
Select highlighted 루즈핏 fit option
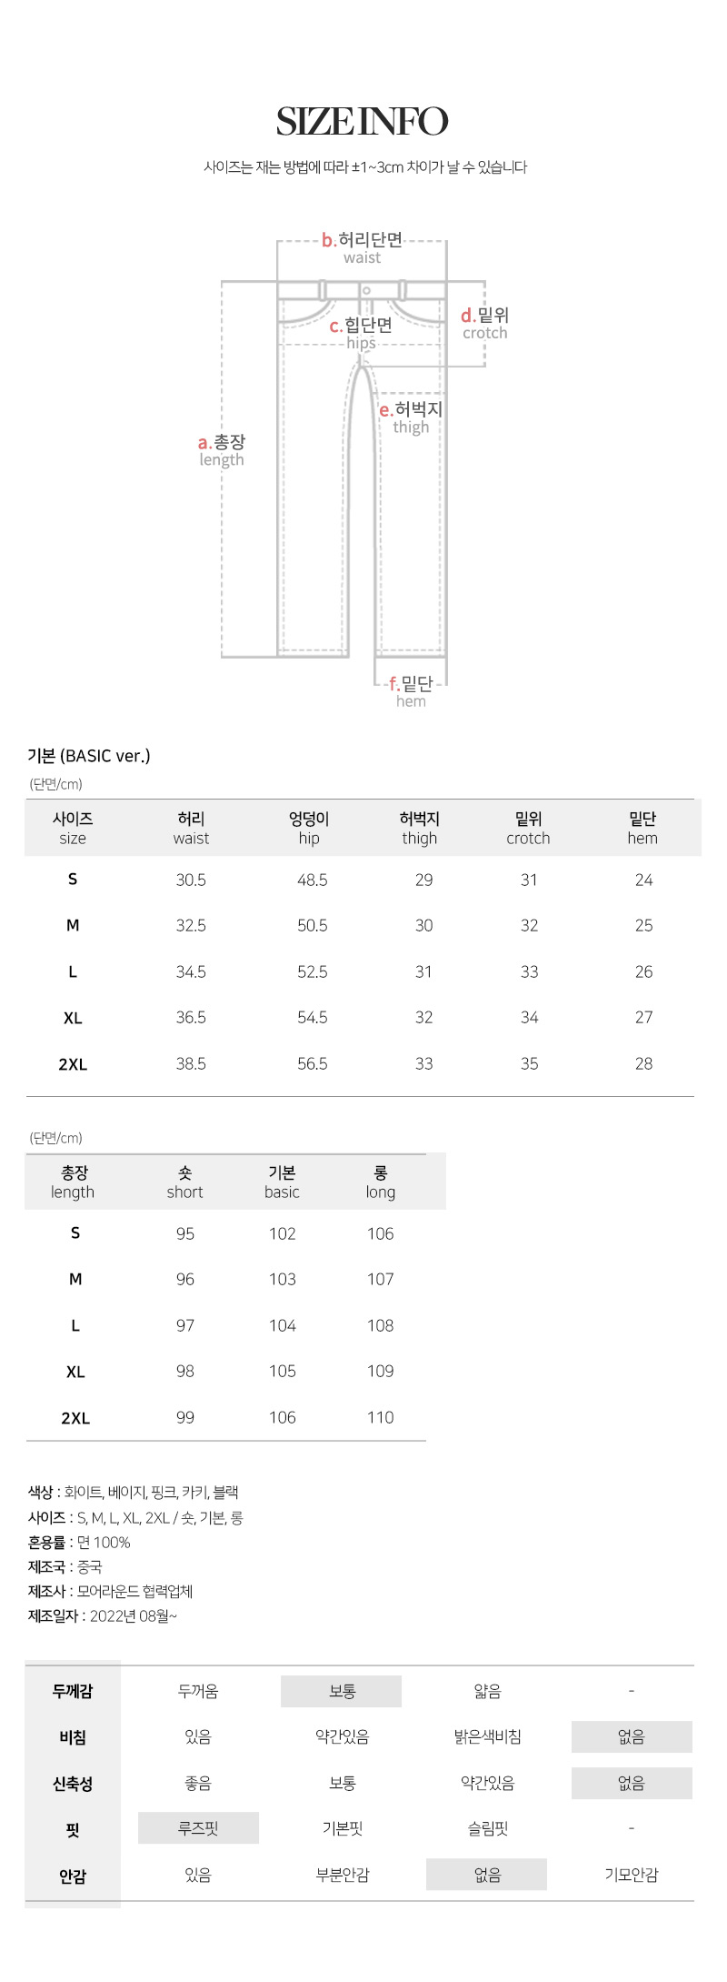pyautogui.click(x=198, y=1827)
